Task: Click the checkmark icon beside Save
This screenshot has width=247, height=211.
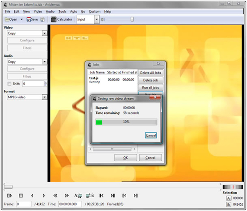Action: (42, 19)
